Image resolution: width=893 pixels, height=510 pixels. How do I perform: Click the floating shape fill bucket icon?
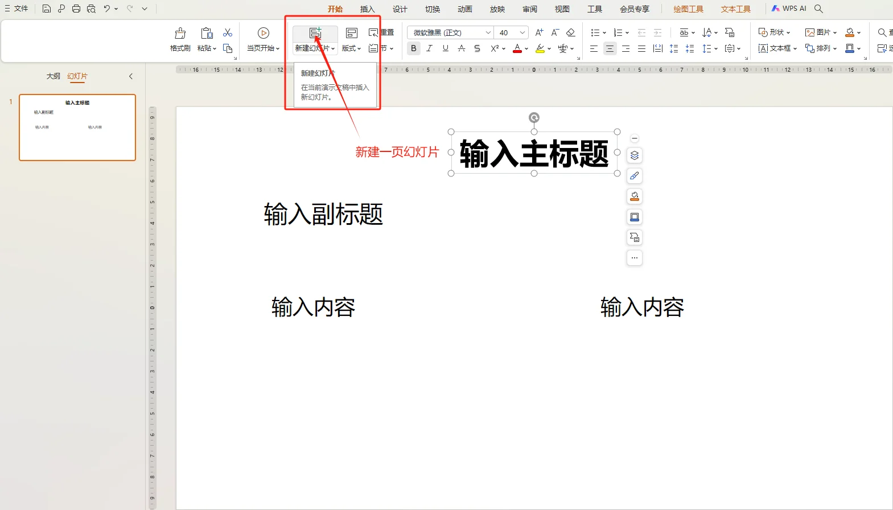coord(635,196)
